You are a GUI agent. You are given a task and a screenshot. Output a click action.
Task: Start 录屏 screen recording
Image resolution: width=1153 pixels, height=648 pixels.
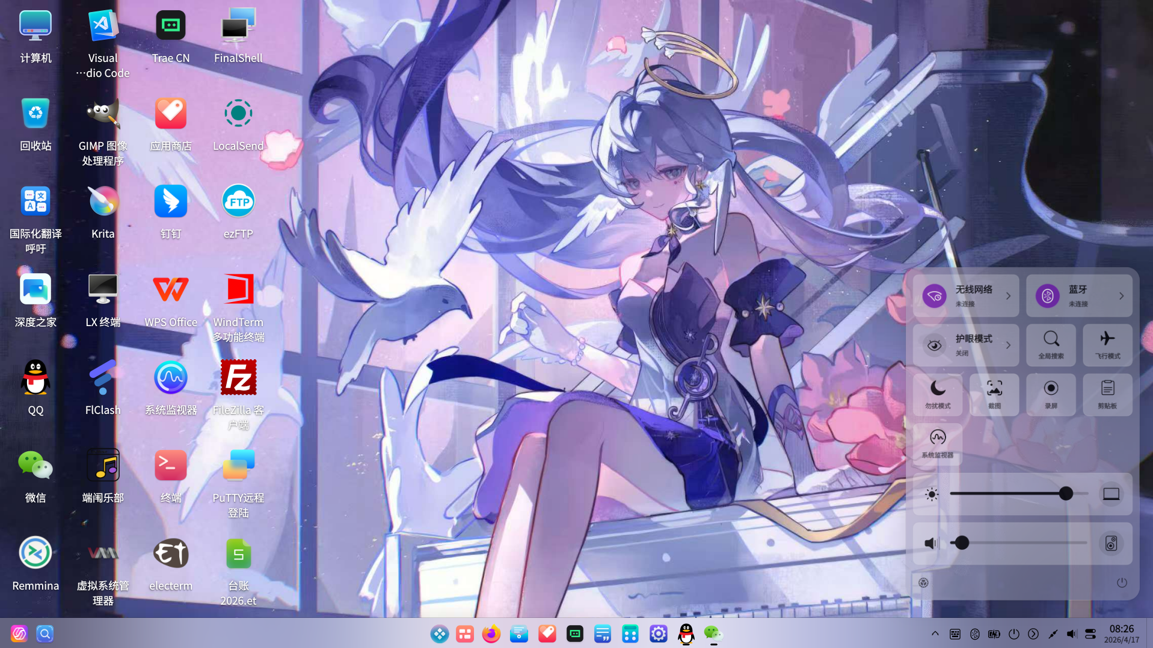[1051, 395]
